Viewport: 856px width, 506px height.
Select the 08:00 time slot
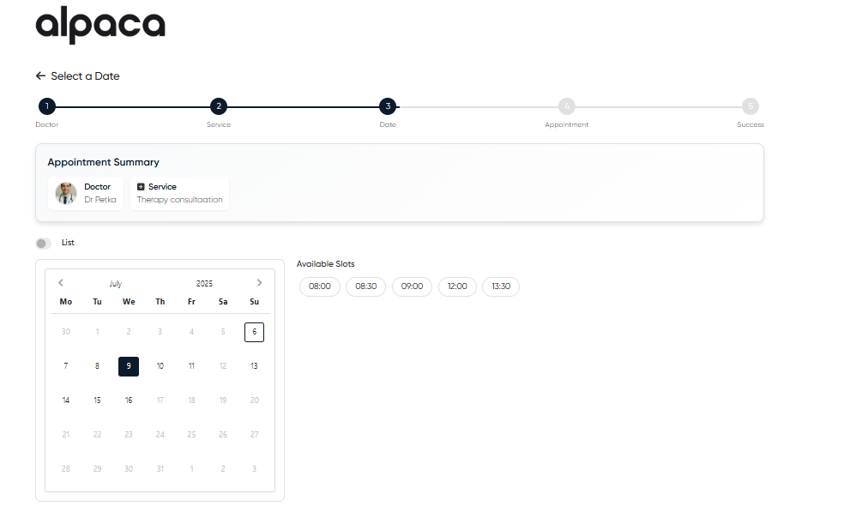tap(320, 286)
